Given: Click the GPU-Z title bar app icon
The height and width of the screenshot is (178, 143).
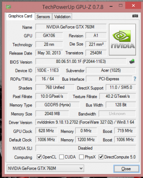Looking at the screenshot, I should click(x=8, y=7).
